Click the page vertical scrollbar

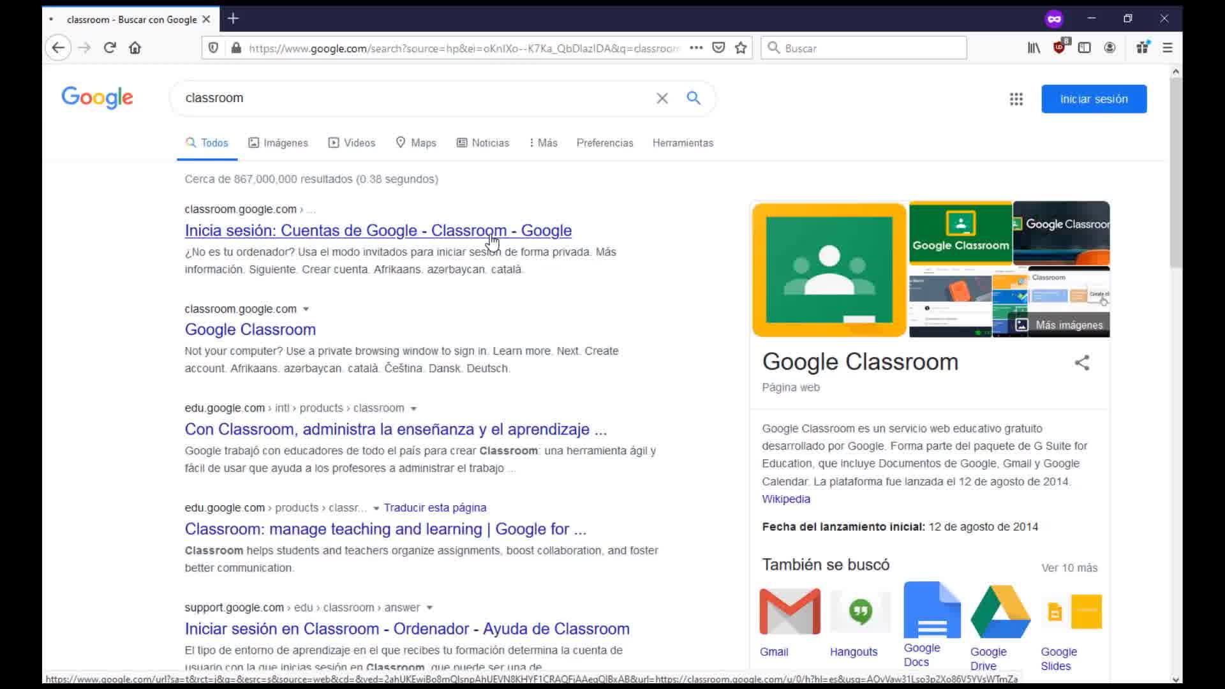[x=1176, y=172]
